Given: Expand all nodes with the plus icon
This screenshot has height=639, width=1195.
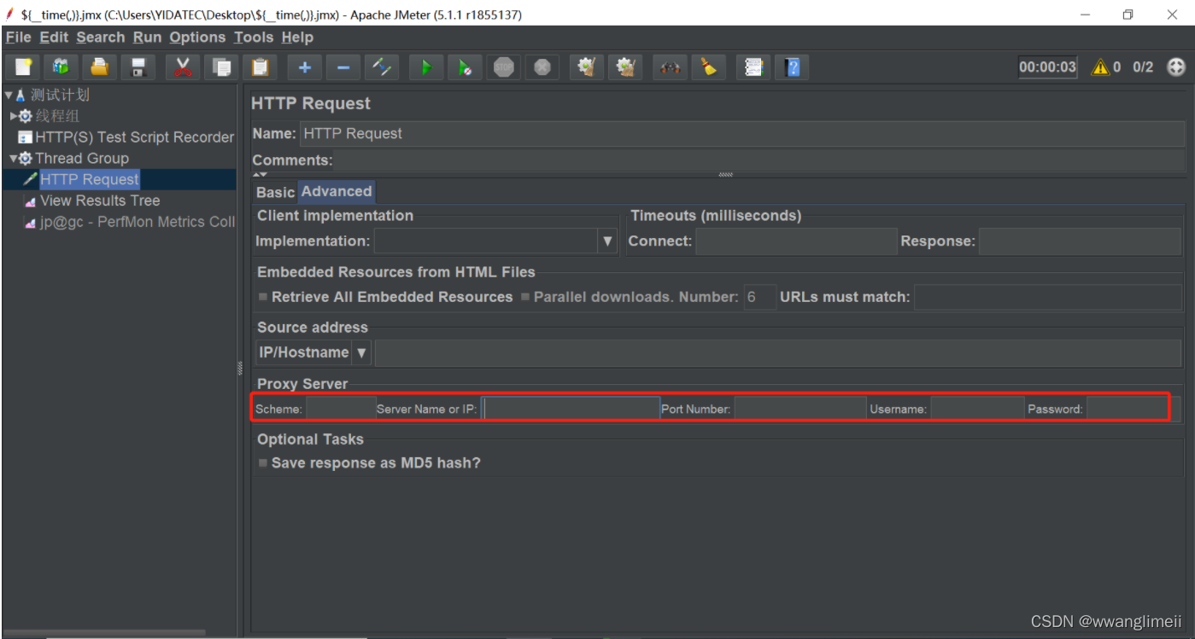Looking at the screenshot, I should [x=305, y=67].
